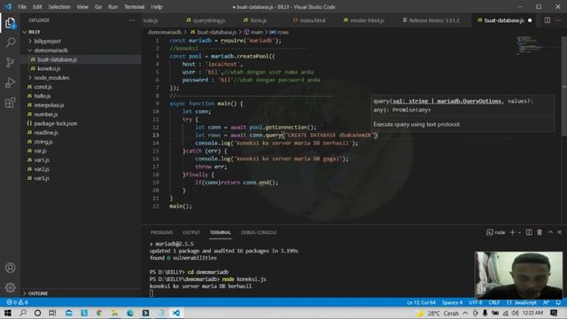Click the Explorer more actions ellipsis
This screenshot has width=567, height=319.
click(132, 20)
